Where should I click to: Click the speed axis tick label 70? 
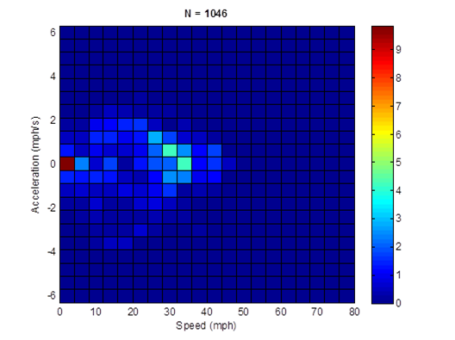click(317, 312)
